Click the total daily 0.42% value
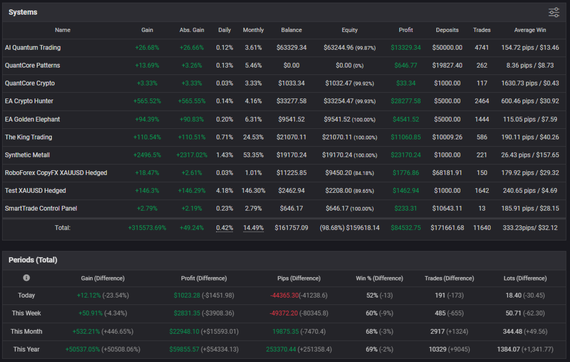The height and width of the screenshot is (362, 570). click(224, 228)
